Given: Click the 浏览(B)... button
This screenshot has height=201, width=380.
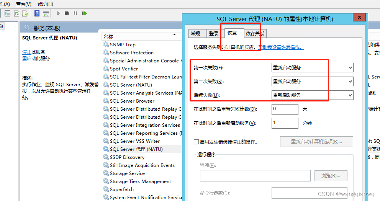Looking at the screenshot, I should tap(331, 176).
